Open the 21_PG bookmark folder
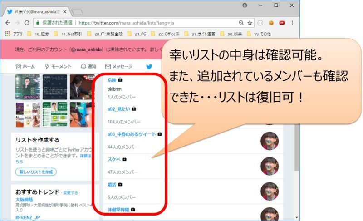 pos(137,34)
